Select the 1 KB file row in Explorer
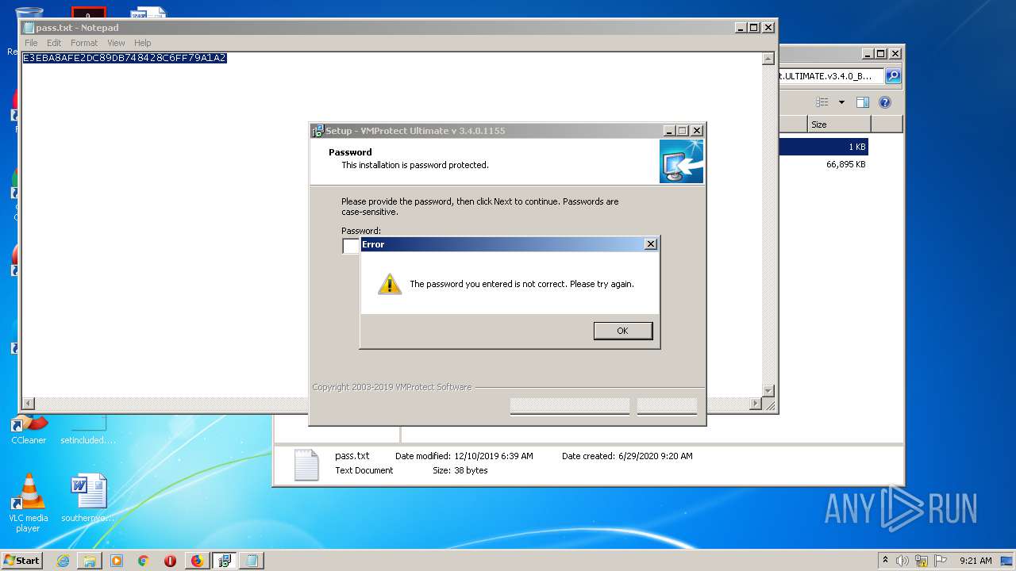 coord(823,147)
